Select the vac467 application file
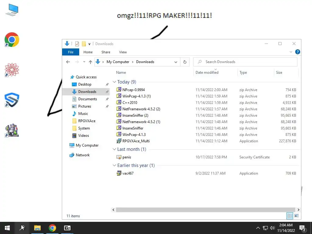The height and width of the screenshot is (234, 312). coord(128,173)
